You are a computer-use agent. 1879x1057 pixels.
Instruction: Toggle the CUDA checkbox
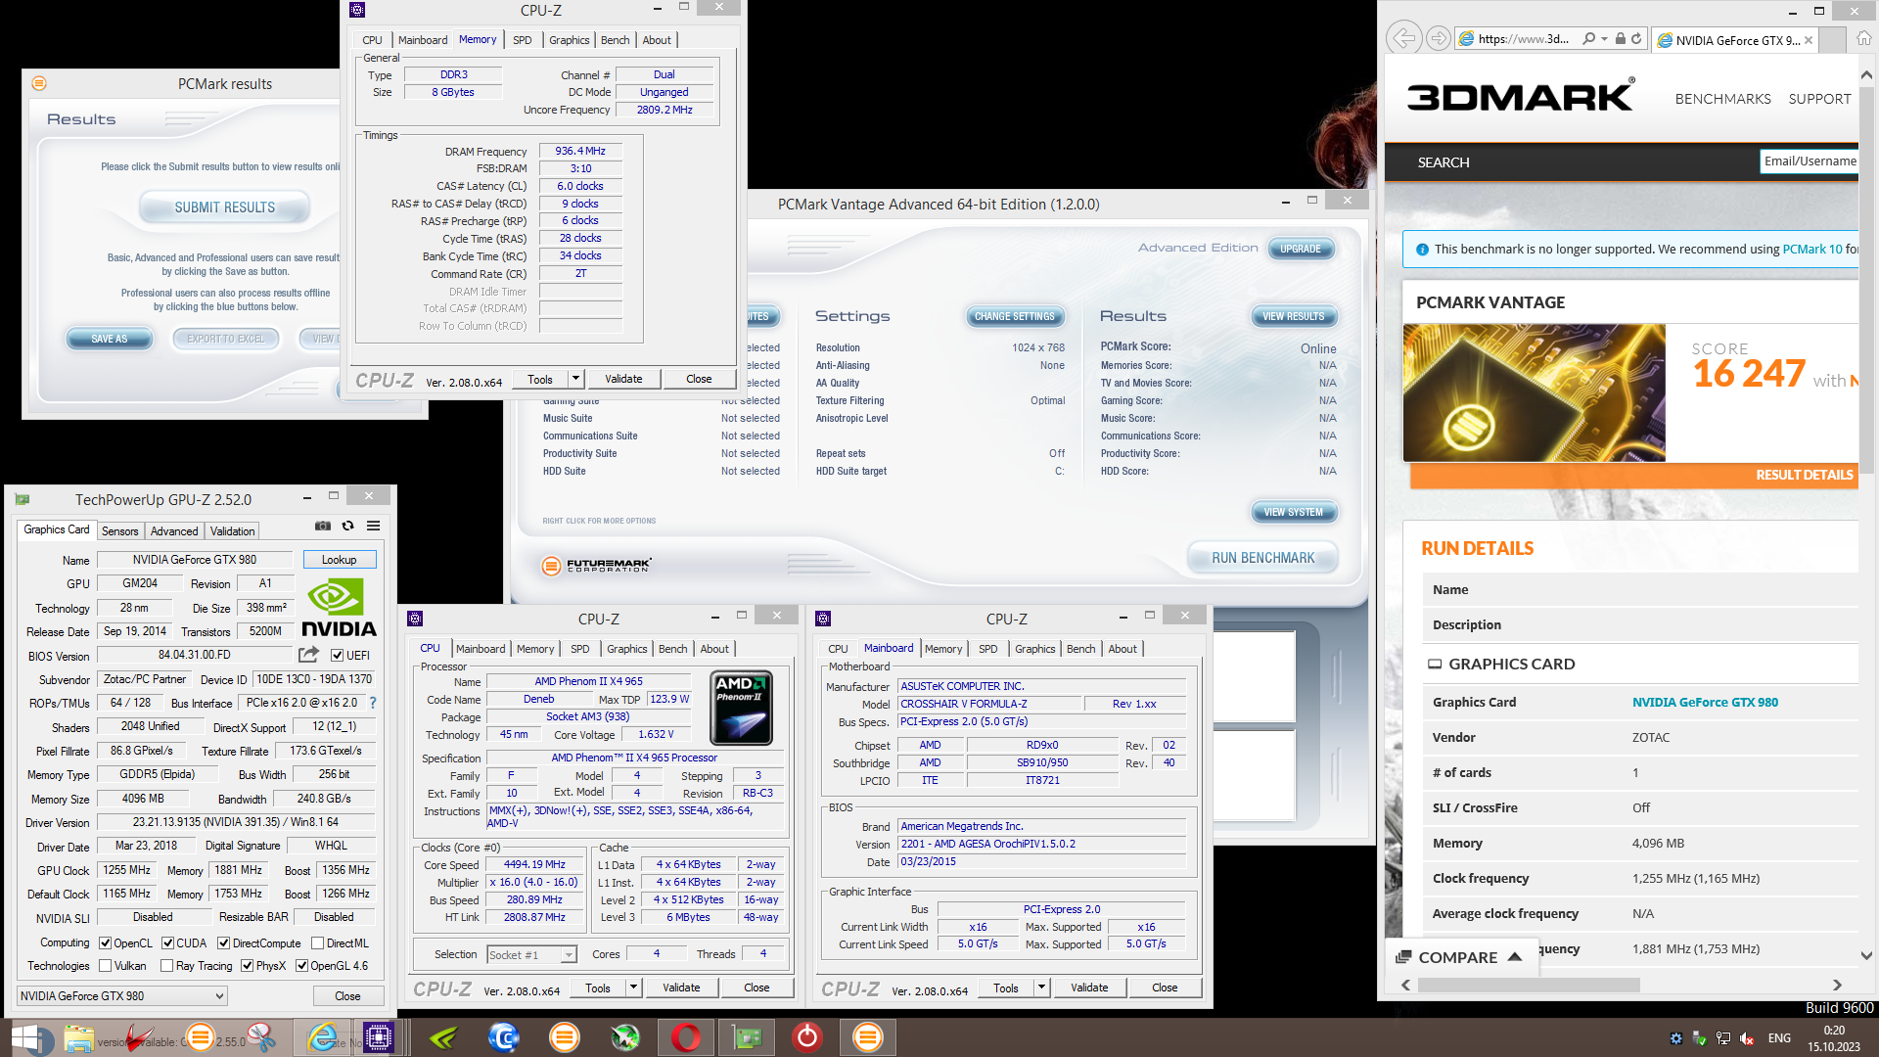[168, 943]
